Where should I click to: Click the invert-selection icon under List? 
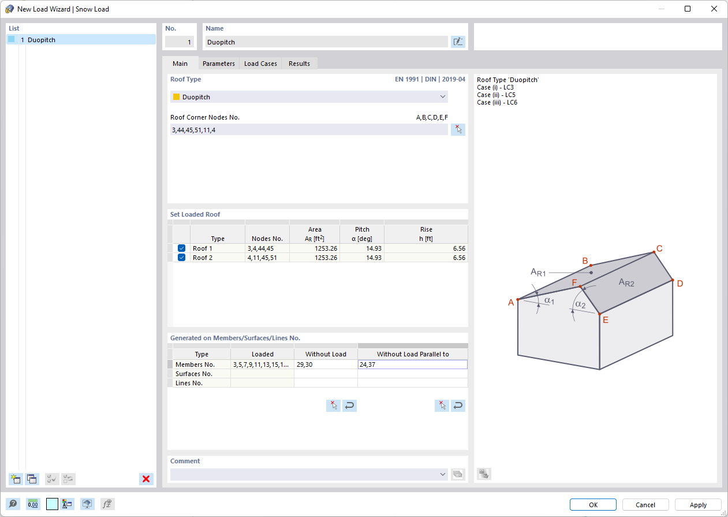(x=69, y=479)
